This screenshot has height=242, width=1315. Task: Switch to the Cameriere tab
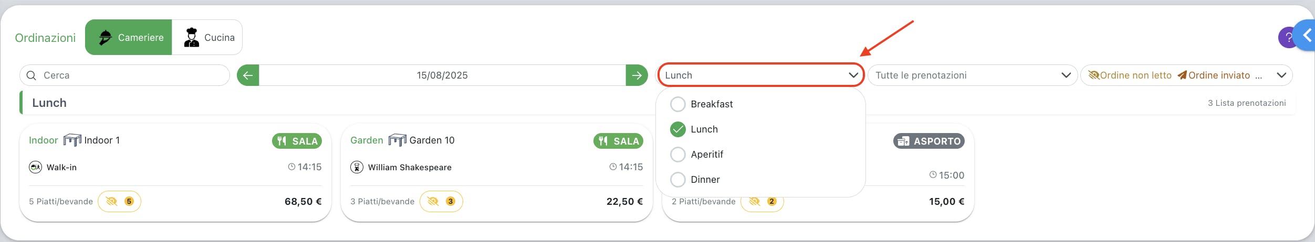point(129,37)
